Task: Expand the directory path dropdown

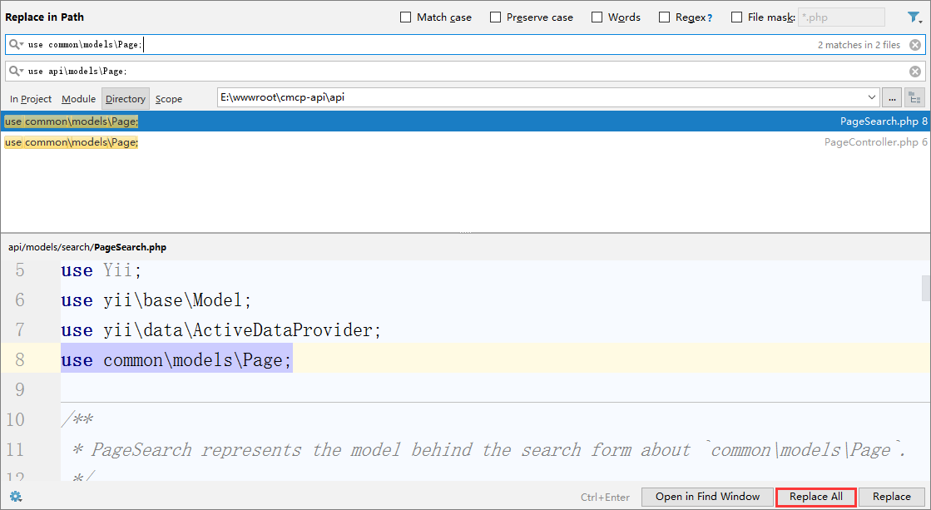Action: [x=871, y=98]
